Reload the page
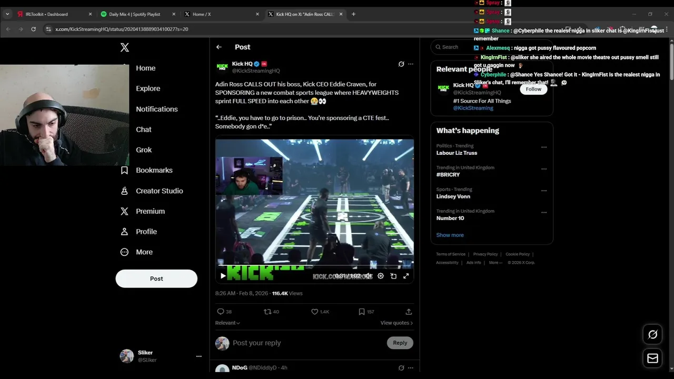The width and height of the screenshot is (674, 379). pos(33,29)
